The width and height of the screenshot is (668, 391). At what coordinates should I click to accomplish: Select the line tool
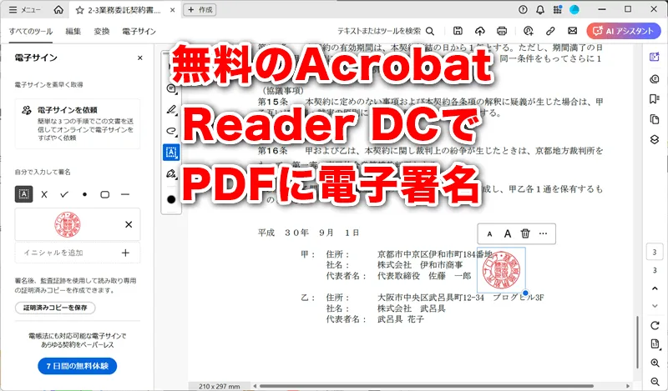pos(124,194)
